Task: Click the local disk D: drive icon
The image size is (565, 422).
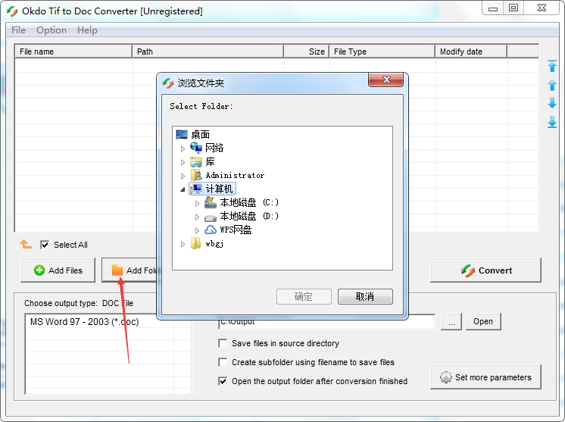Action: (x=211, y=217)
